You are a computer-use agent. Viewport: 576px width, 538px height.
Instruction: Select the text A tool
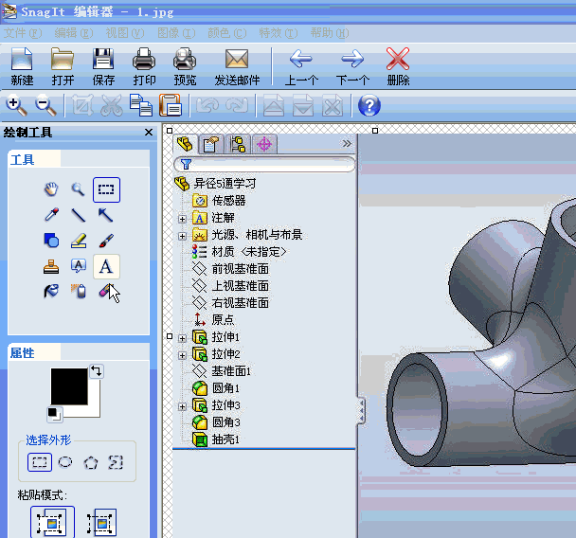pos(106,266)
